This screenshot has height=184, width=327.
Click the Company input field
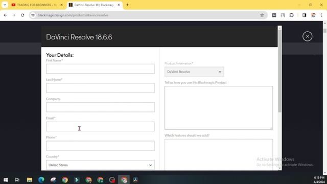(100, 107)
